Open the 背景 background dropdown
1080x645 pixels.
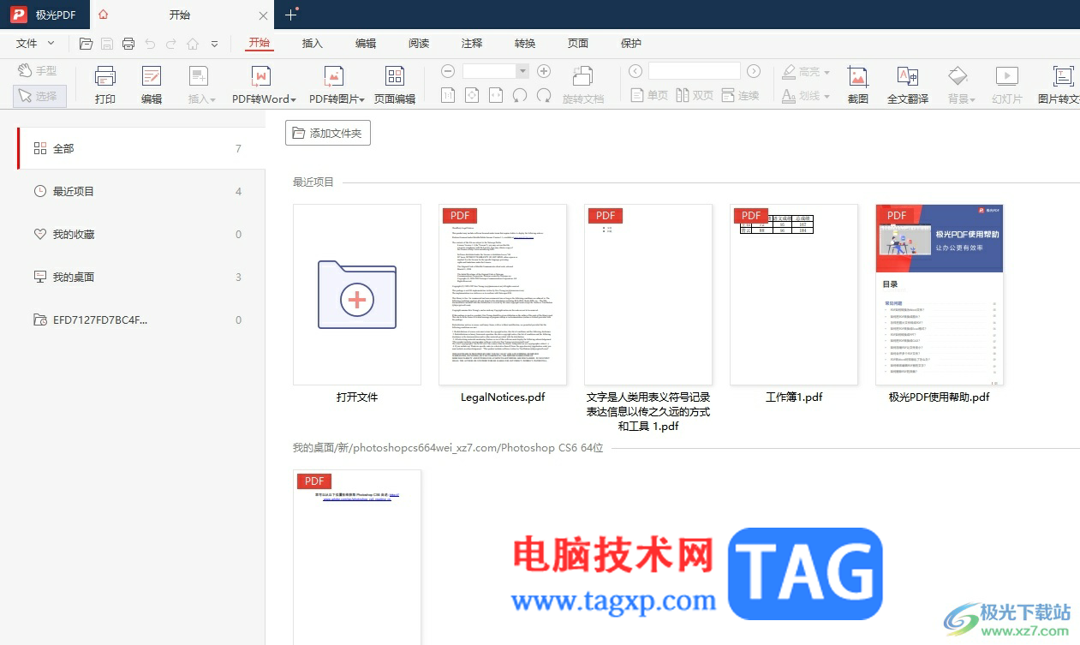(961, 86)
